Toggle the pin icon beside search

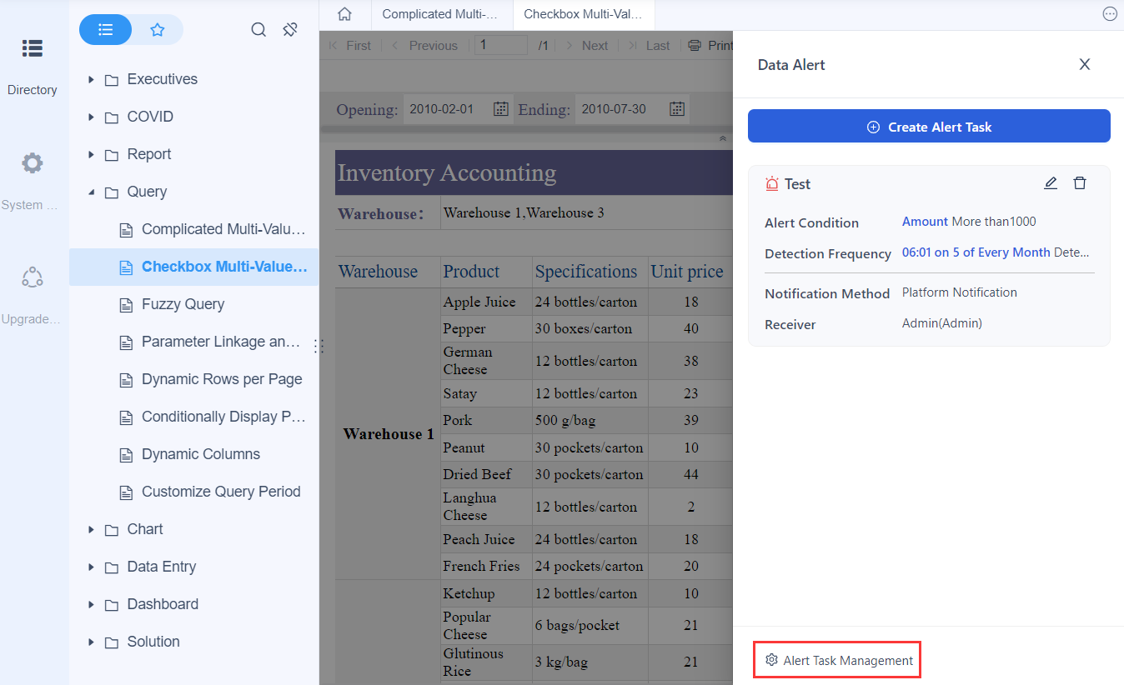(290, 28)
